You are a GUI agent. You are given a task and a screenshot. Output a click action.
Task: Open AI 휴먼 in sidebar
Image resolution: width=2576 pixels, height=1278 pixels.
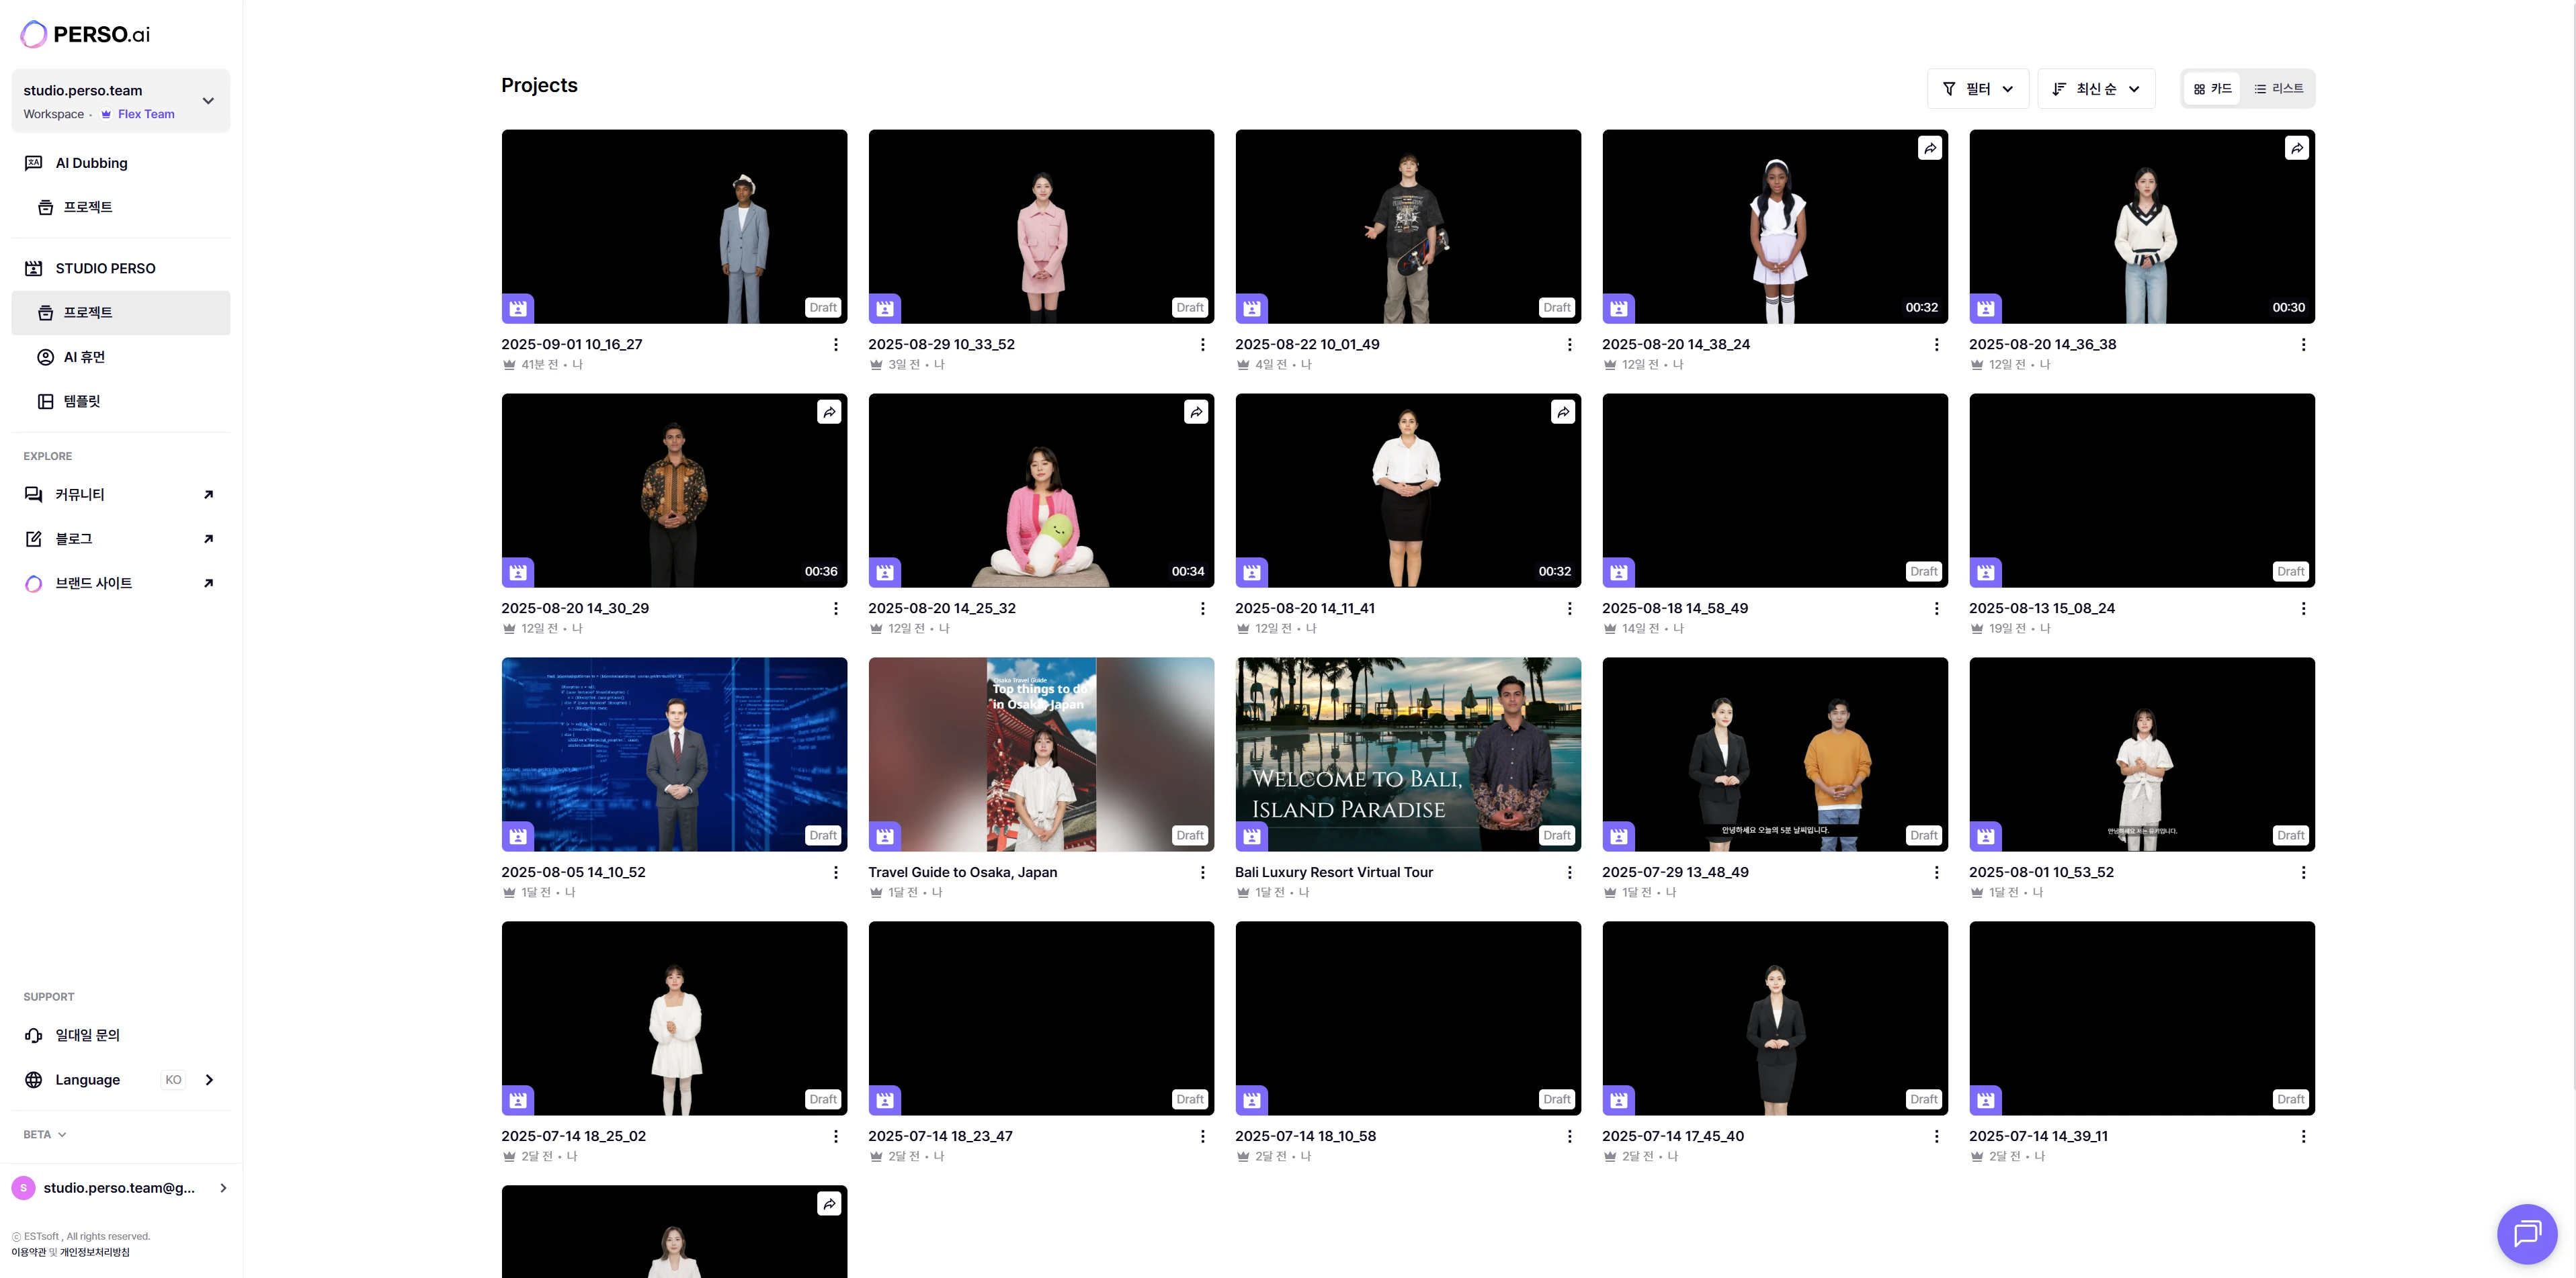click(x=84, y=357)
